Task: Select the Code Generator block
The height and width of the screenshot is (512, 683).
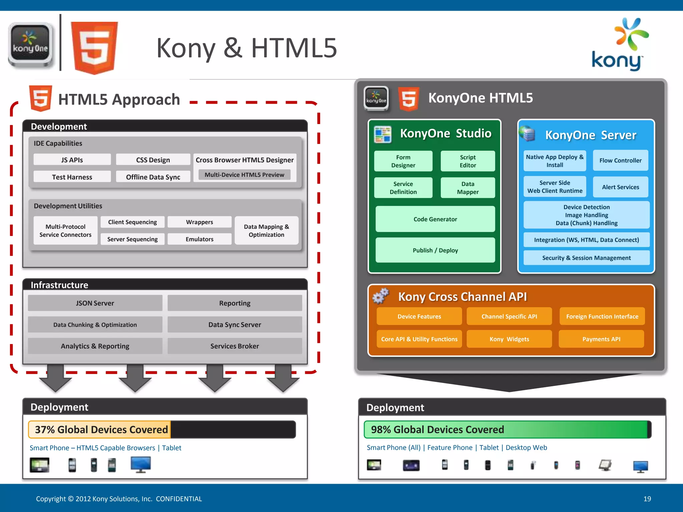Action: (x=435, y=219)
